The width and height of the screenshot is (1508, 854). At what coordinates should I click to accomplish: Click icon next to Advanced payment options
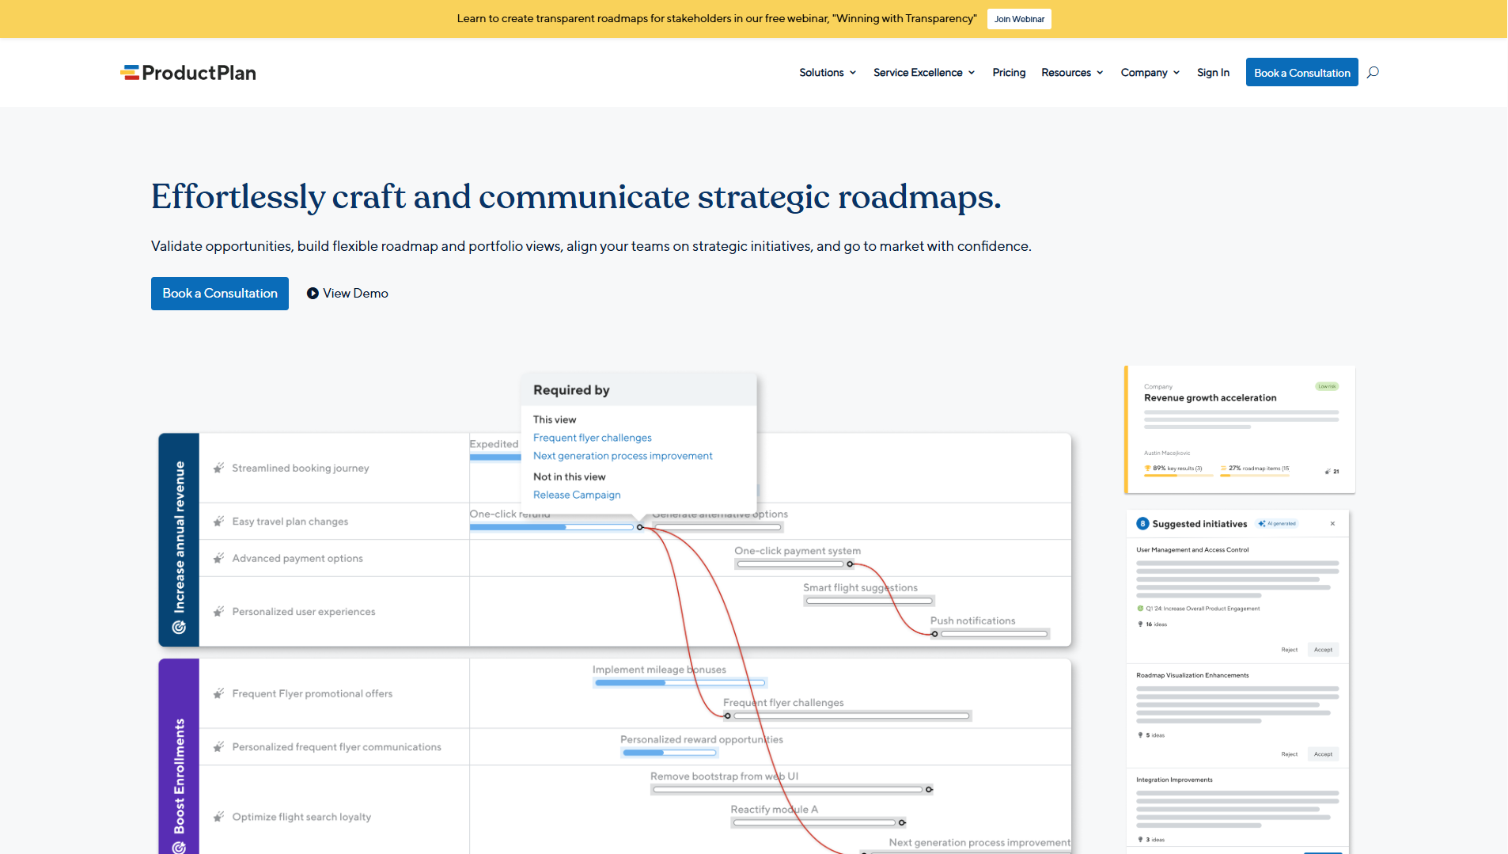pyautogui.click(x=218, y=558)
